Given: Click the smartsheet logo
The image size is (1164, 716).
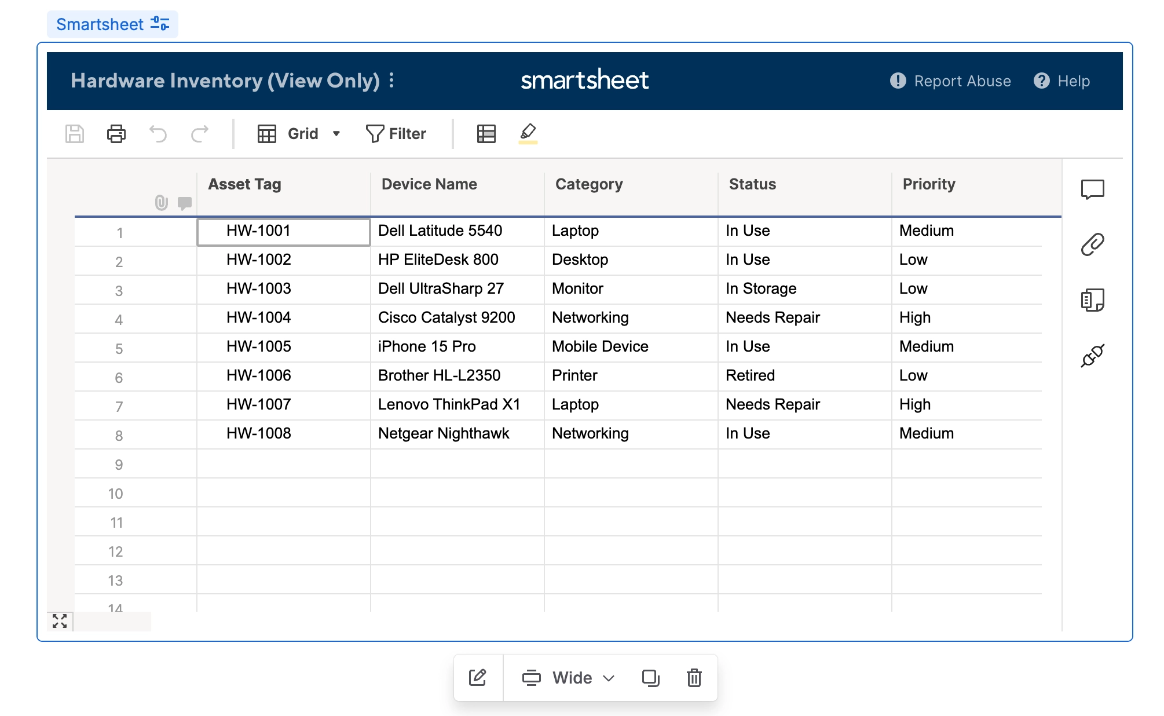Looking at the screenshot, I should point(585,80).
